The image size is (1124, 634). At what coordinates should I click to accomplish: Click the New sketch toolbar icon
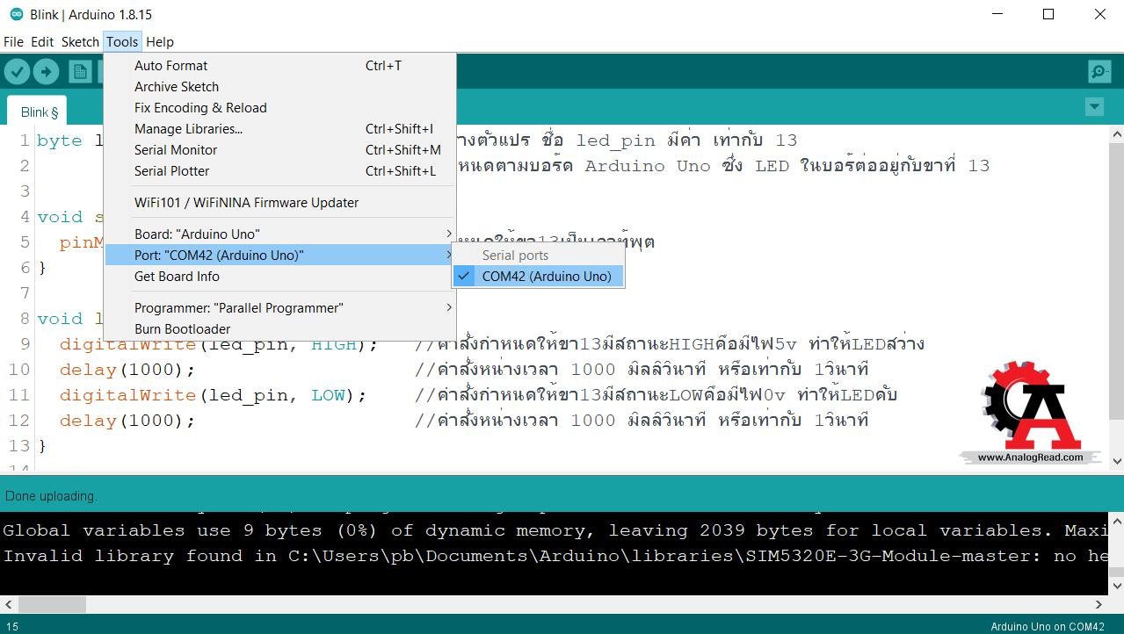click(81, 72)
